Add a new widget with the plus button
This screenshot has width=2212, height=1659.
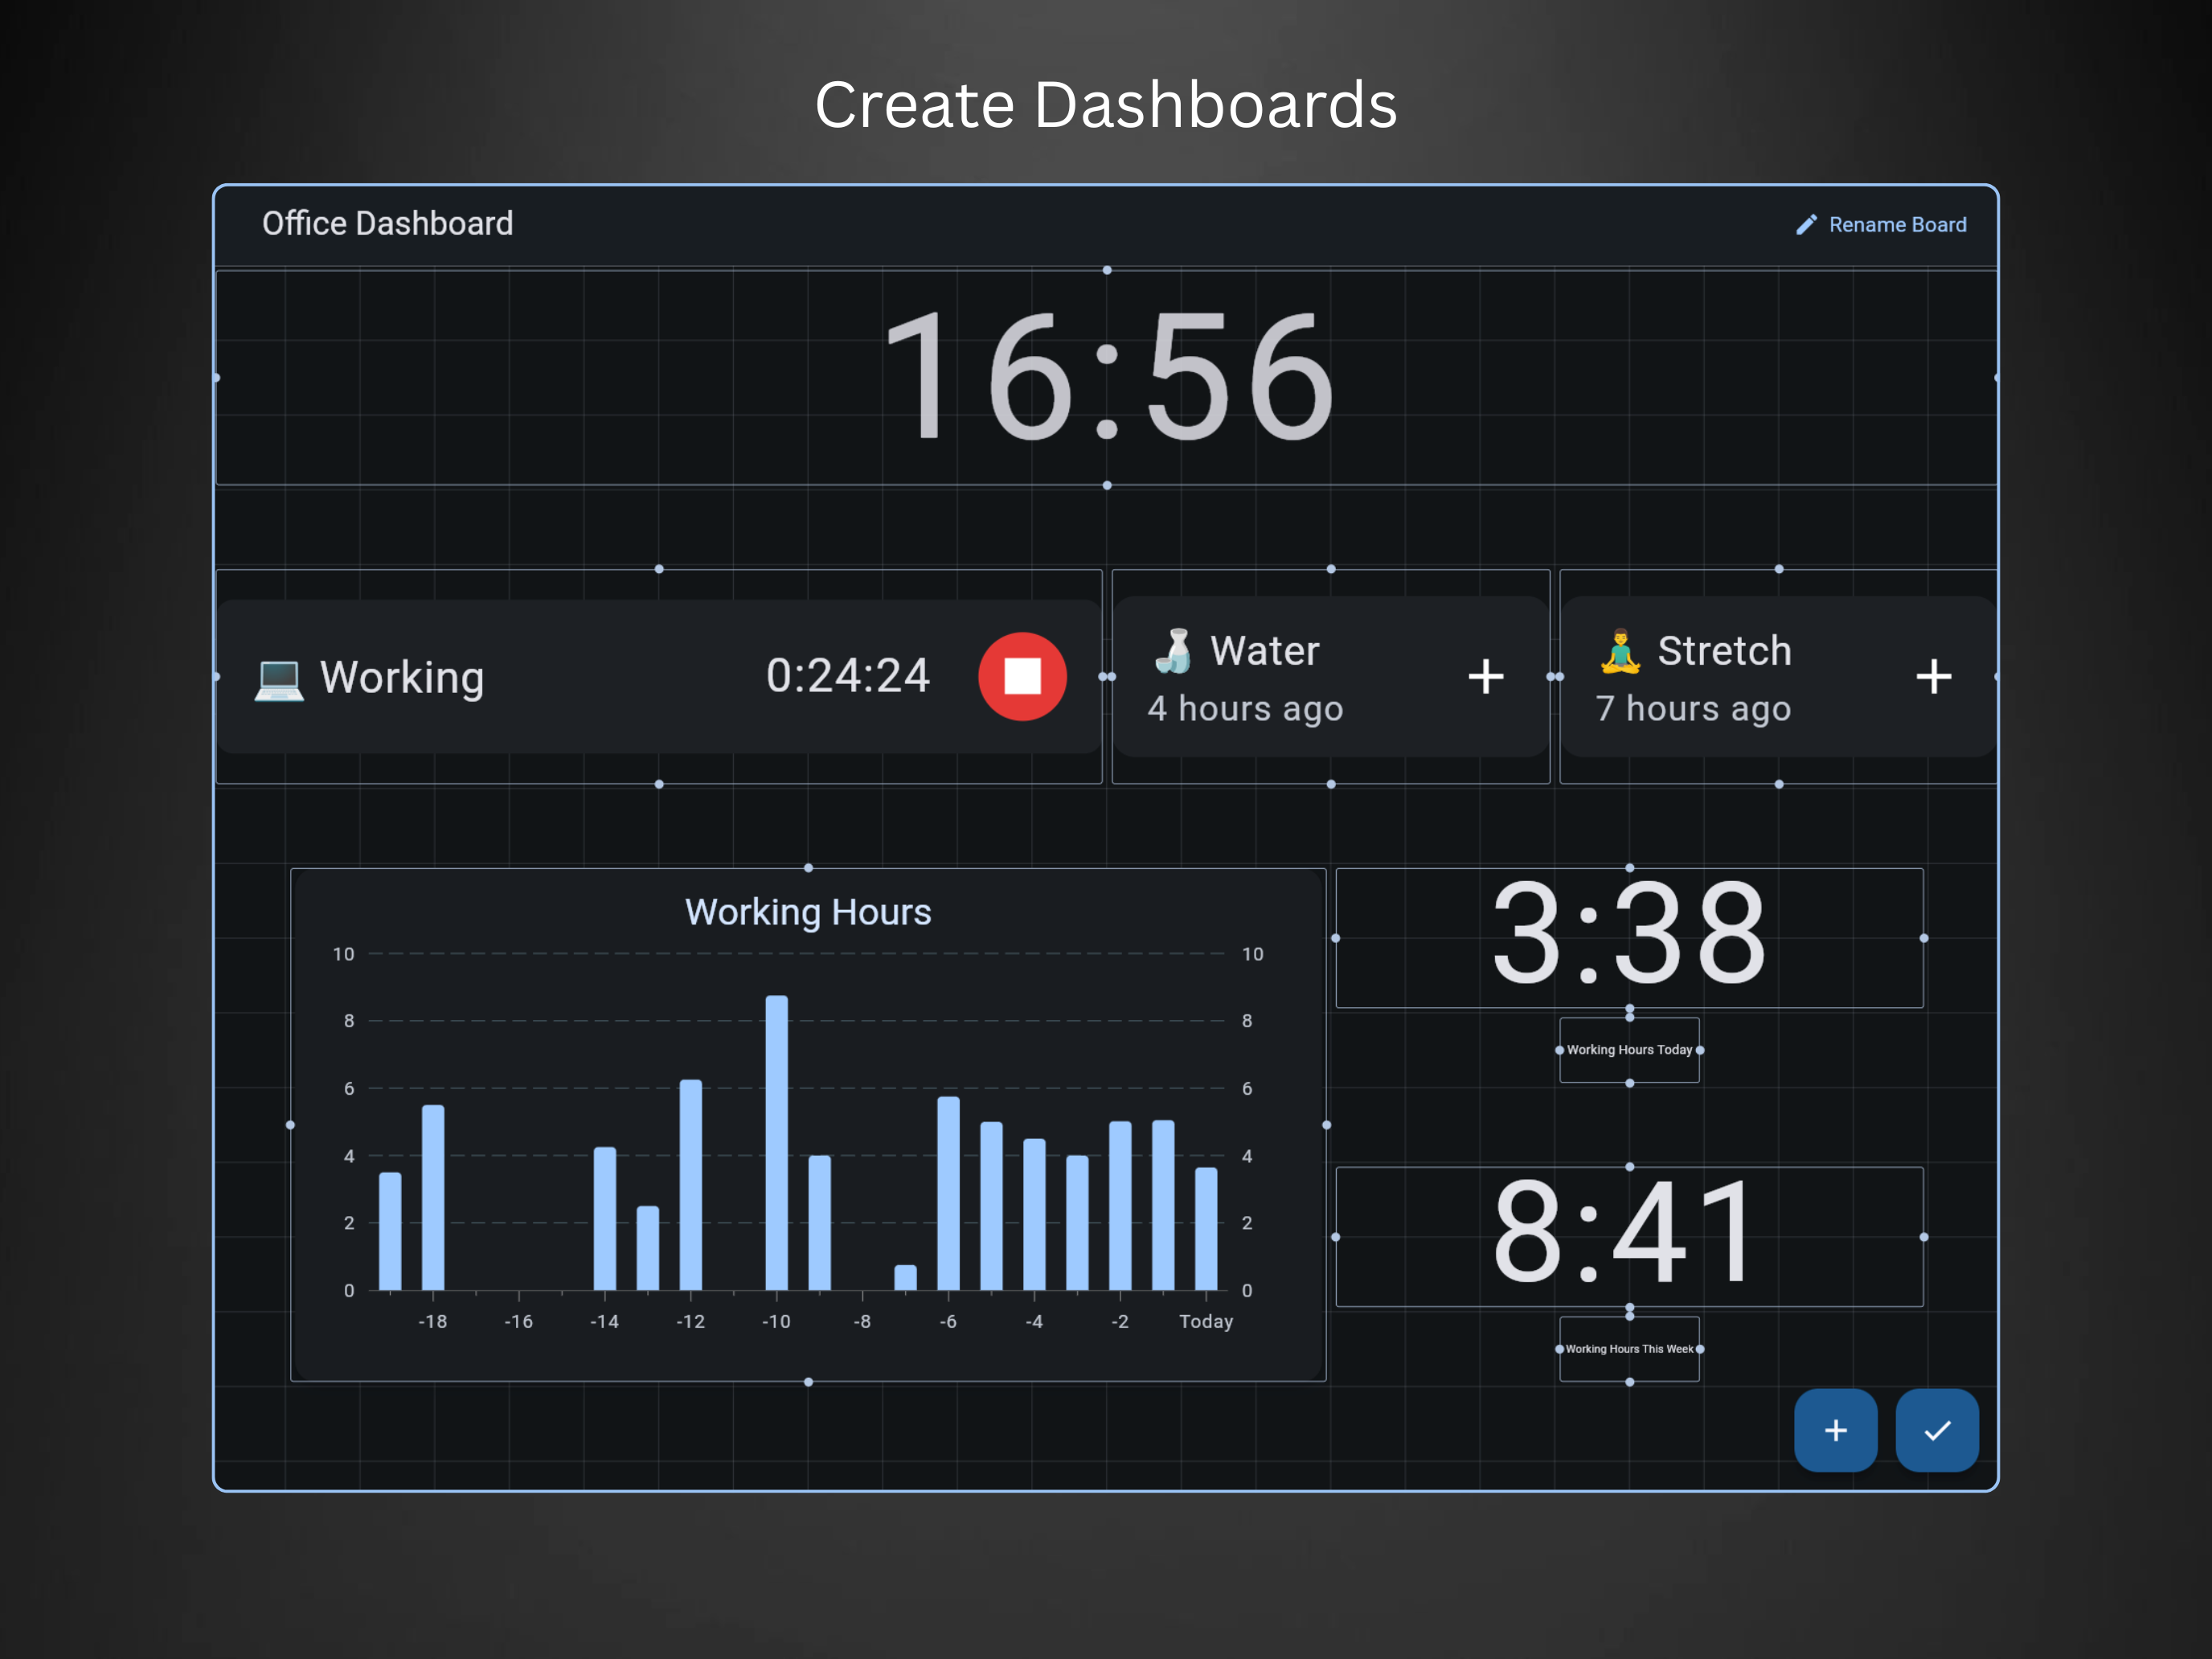tap(1836, 1431)
